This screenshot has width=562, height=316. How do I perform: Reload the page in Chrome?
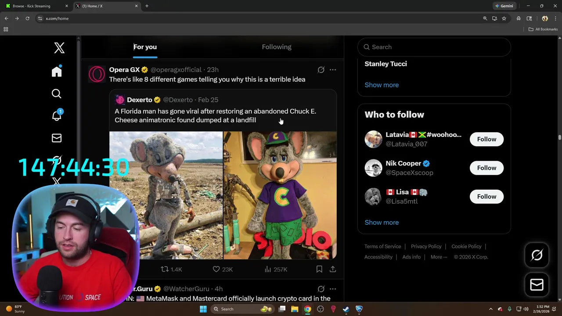[27, 18]
